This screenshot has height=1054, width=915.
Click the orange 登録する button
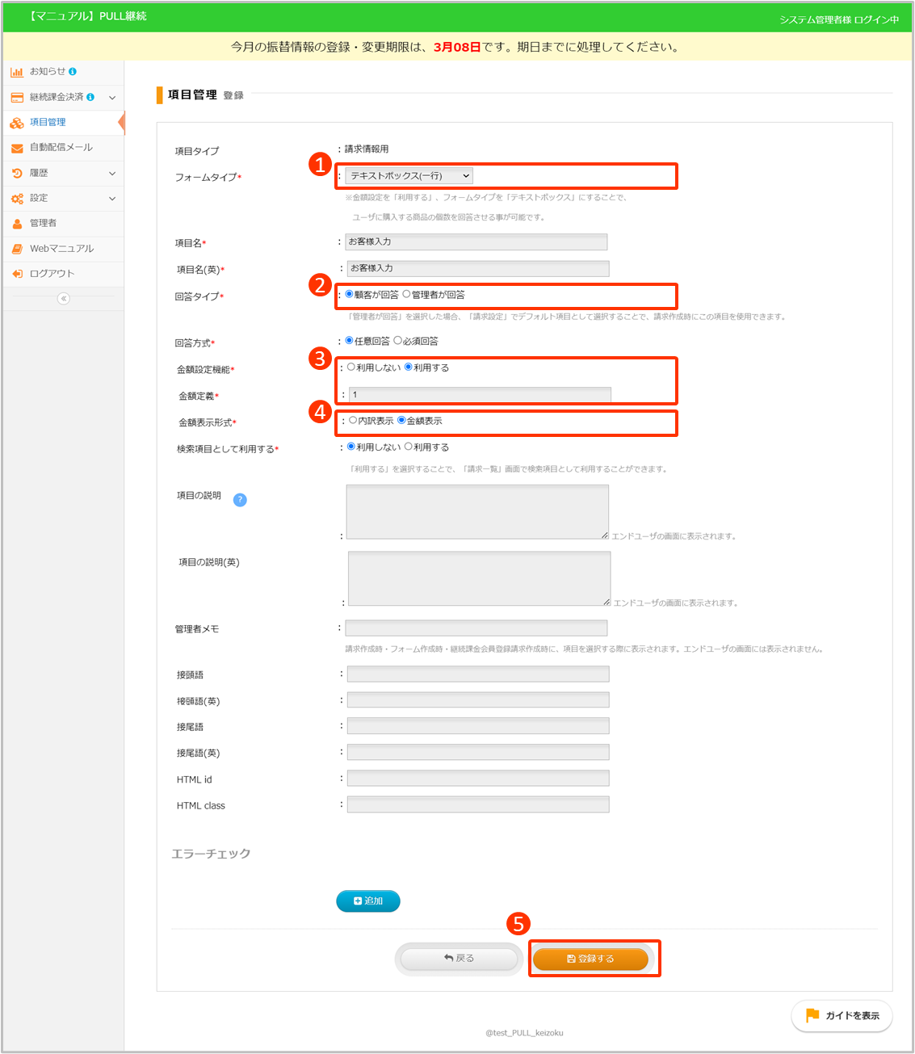590,959
